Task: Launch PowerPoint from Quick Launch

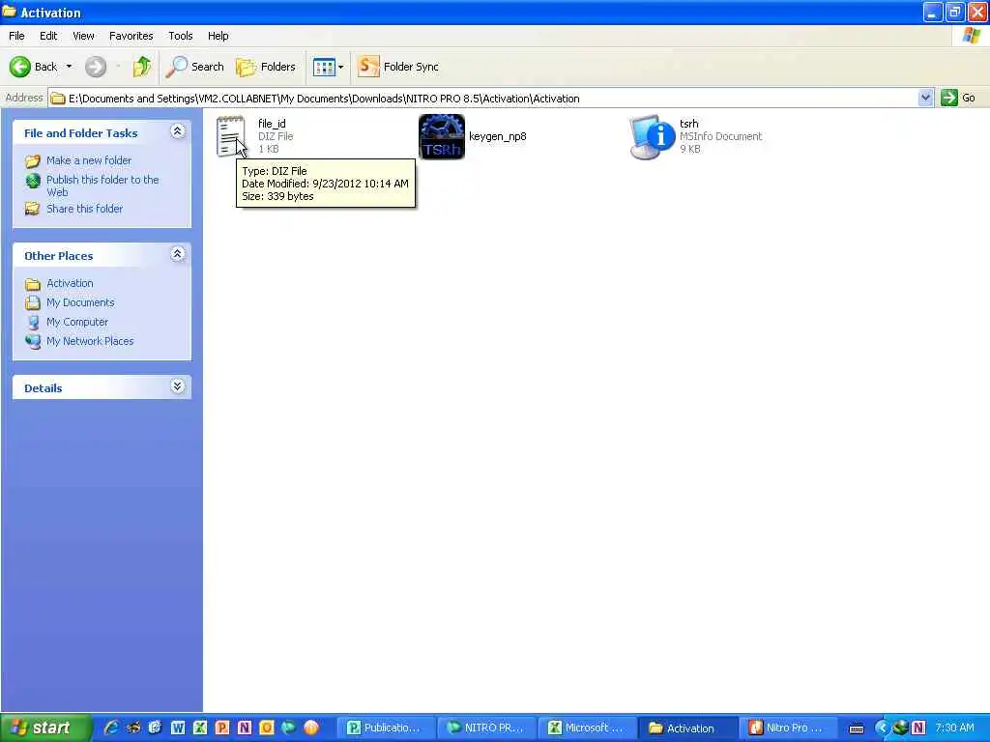Action: click(222, 728)
